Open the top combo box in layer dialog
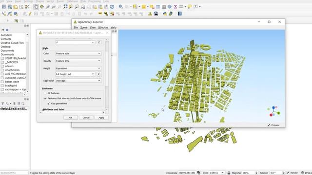Image resolution: width=312 pixels, height=175 pixels. [x=75, y=42]
